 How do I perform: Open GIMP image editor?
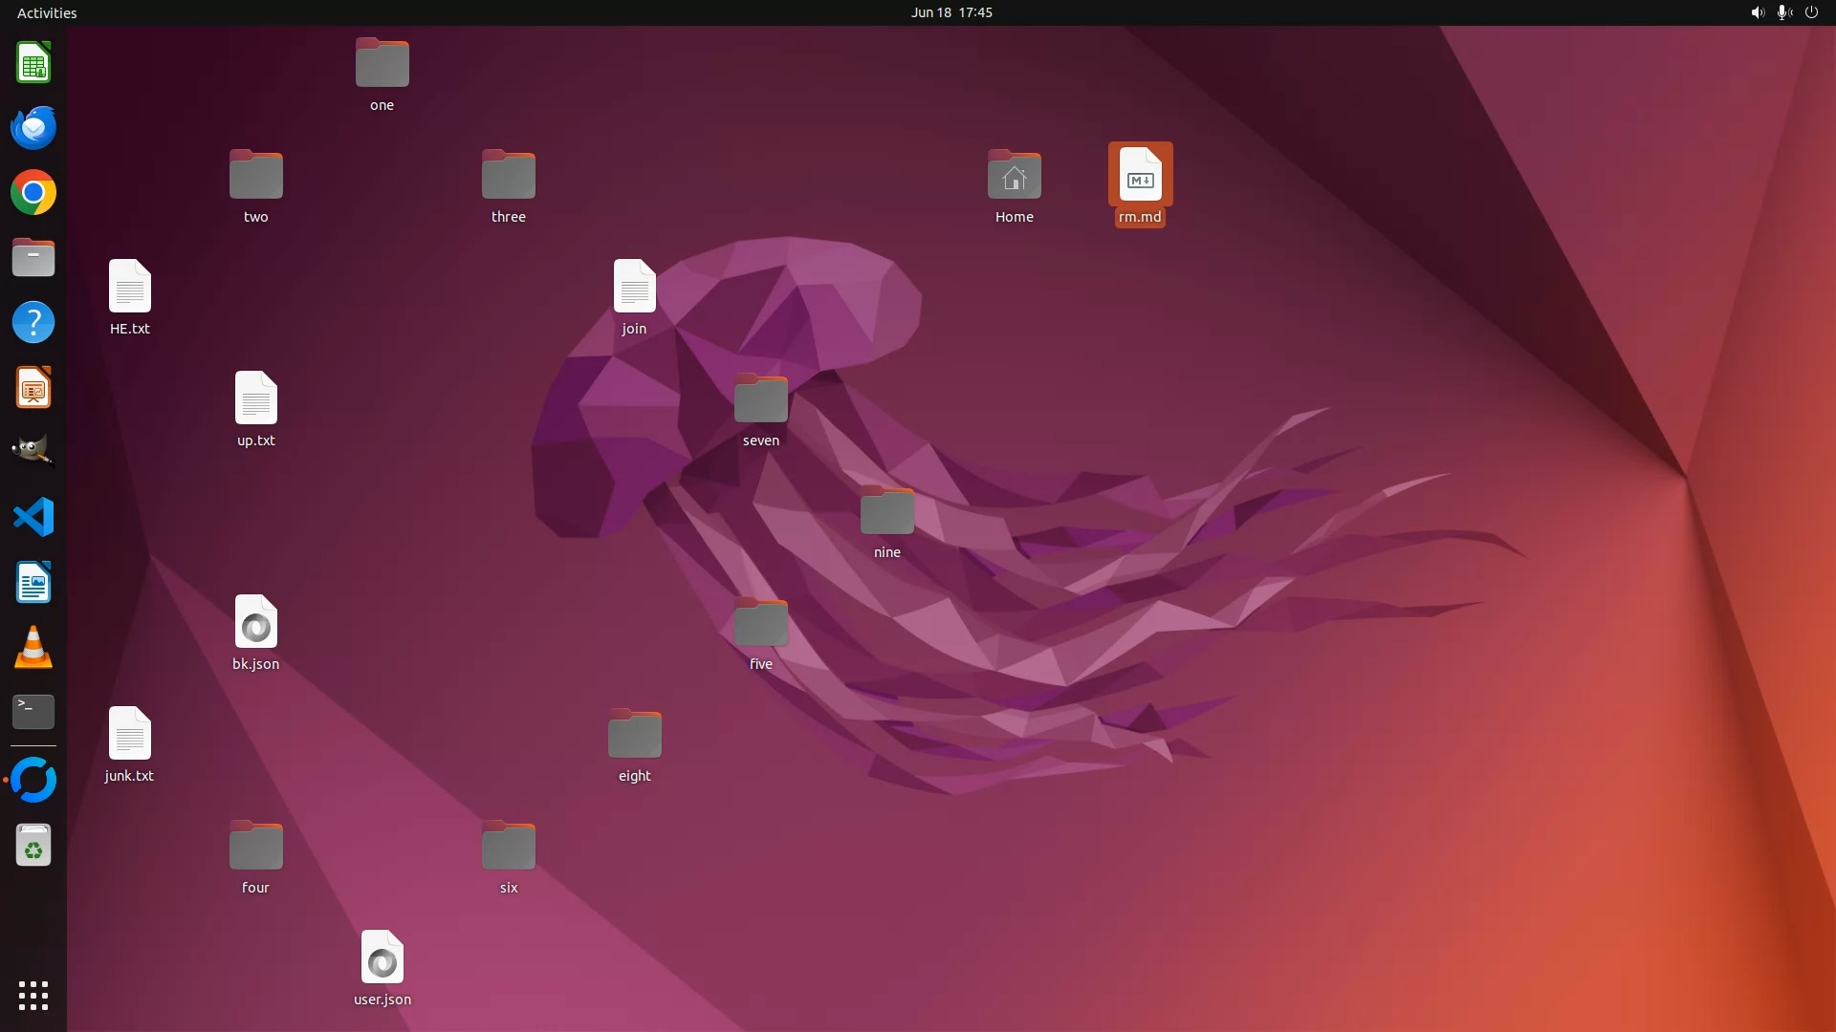coord(33,451)
